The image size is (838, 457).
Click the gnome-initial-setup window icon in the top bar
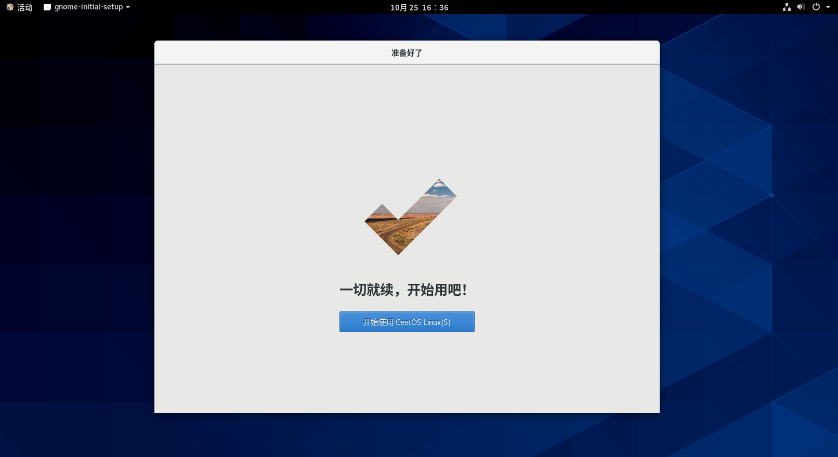[47, 7]
